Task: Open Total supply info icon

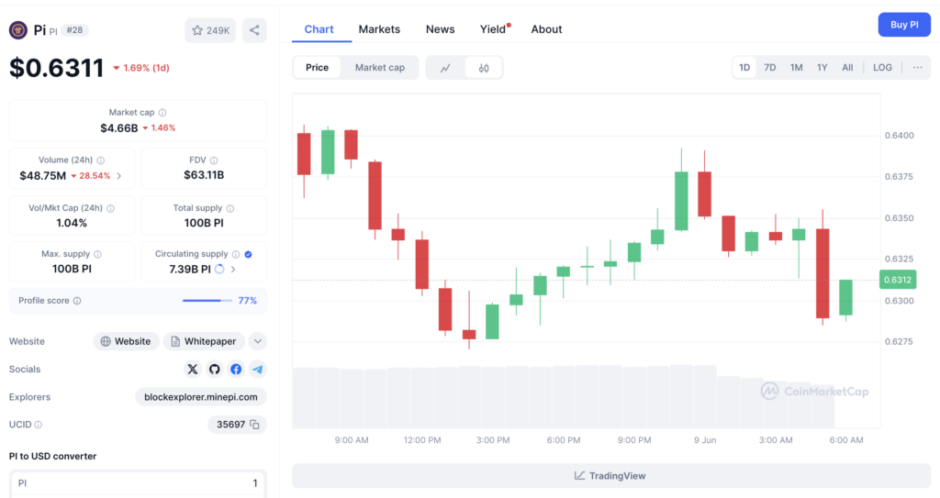Action: [230, 208]
